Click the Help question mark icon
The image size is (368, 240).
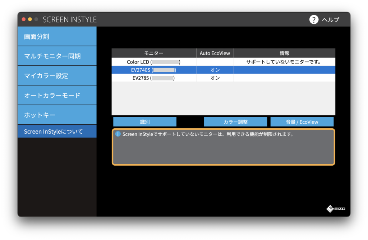tap(314, 19)
